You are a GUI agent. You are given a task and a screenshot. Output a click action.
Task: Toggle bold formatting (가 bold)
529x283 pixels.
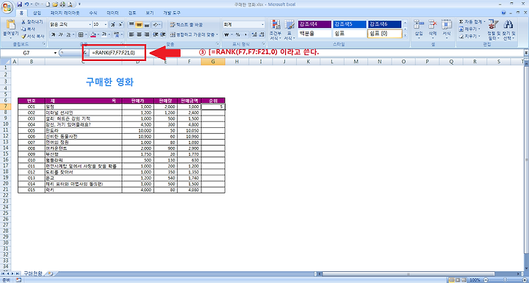tap(53, 35)
